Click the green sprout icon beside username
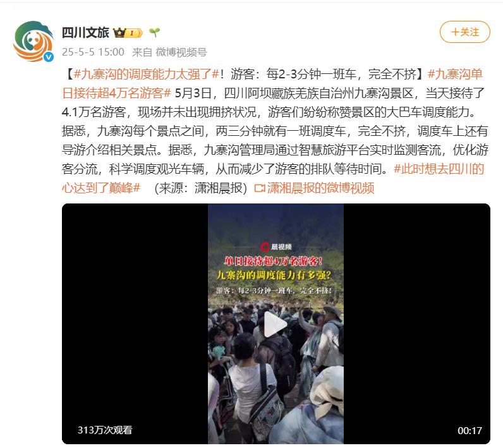This screenshot has height=448, width=503. (x=155, y=32)
